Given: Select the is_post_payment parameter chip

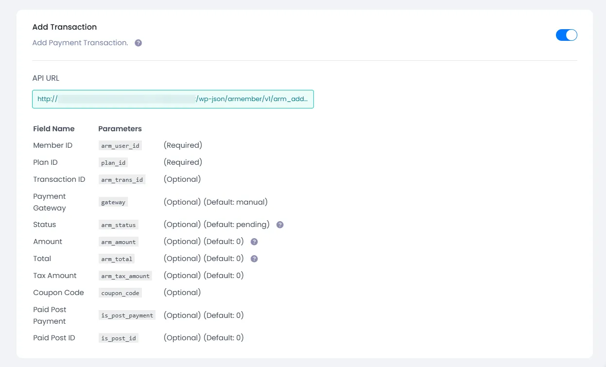Looking at the screenshot, I should pyautogui.click(x=127, y=315).
